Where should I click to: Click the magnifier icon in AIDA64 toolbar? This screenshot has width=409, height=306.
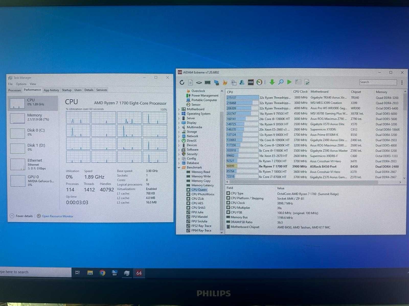[281, 82]
